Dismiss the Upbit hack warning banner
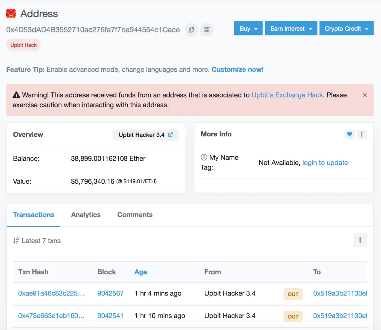Viewport: 381px width, 330px height. pyautogui.click(x=365, y=95)
